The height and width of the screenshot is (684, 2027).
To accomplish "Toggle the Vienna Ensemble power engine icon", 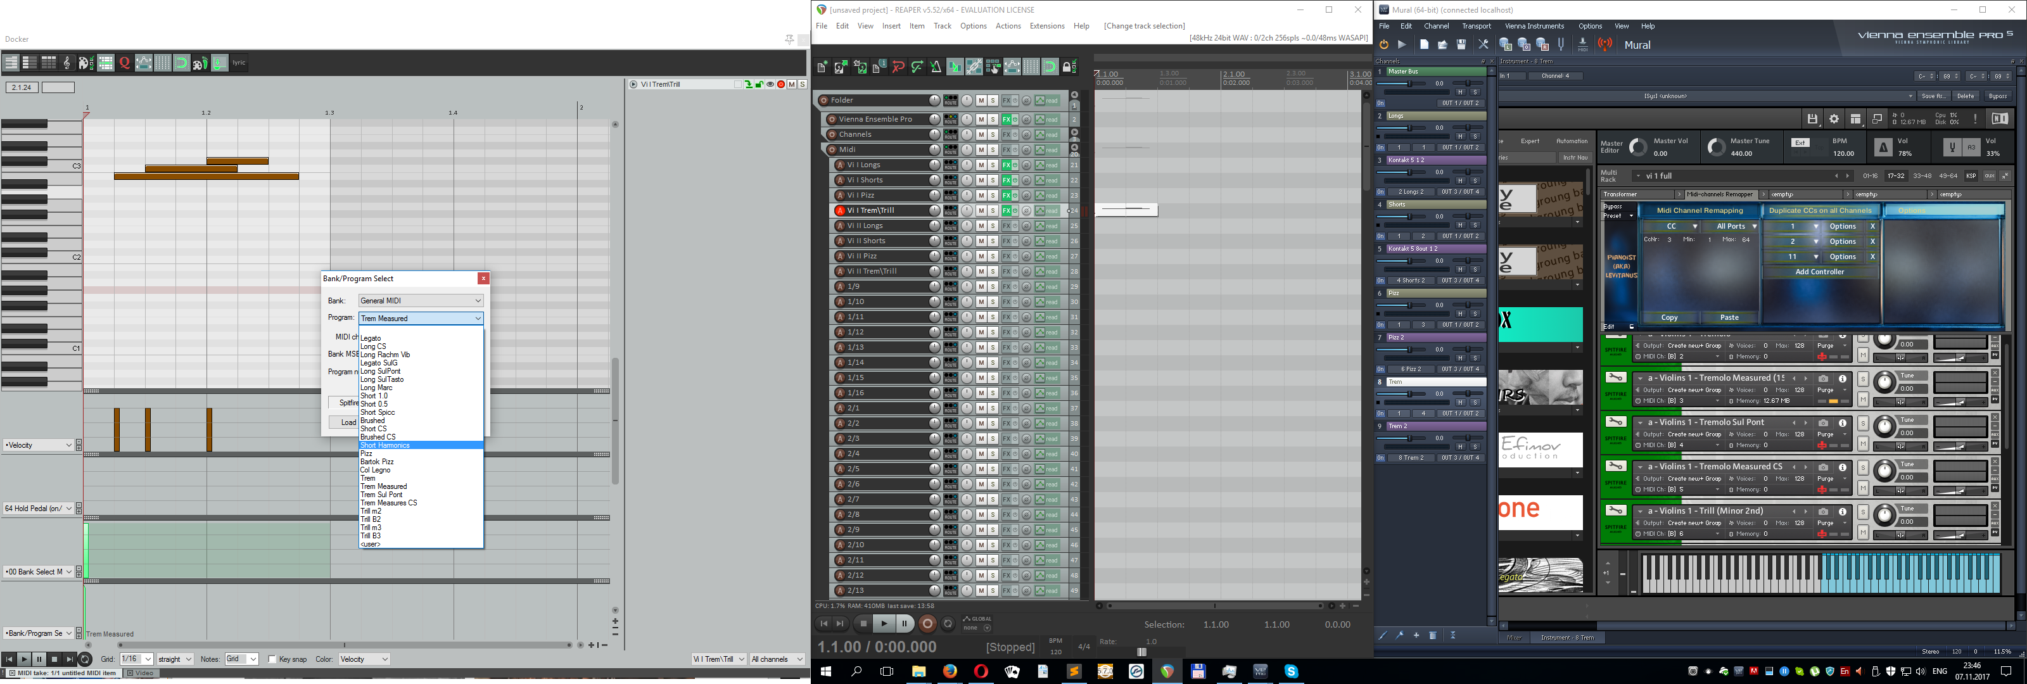I will click(1383, 45).
